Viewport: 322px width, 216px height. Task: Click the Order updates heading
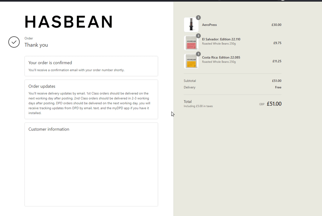[42, 86]
